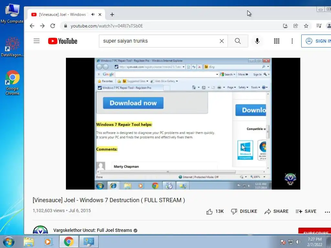Clear the search text with X
The width and height of the screenshot is (331, 248).
pos(222,41)
